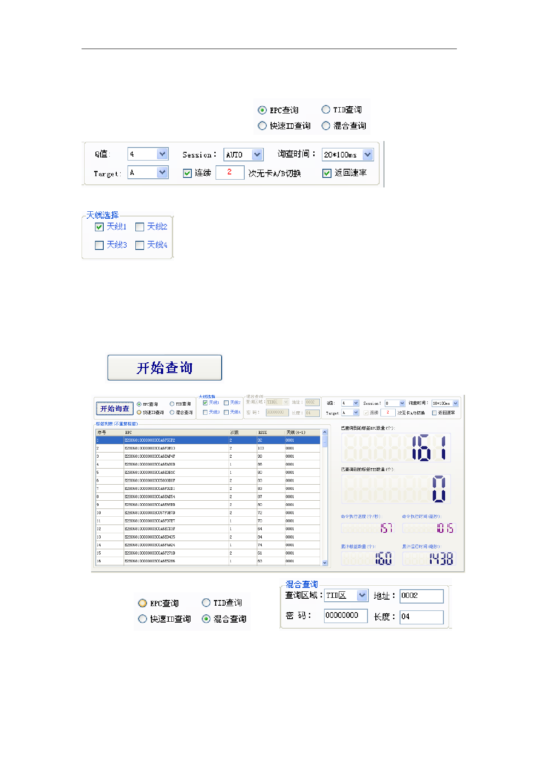Open the Session dropdown showing AUTO
This screenshot has width=538, height=761.
click(x=257, y=154)
